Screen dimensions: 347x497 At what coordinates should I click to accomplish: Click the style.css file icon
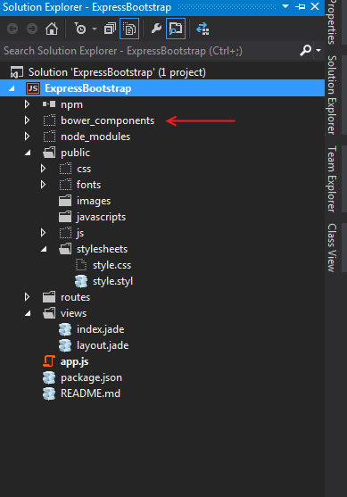81,265
